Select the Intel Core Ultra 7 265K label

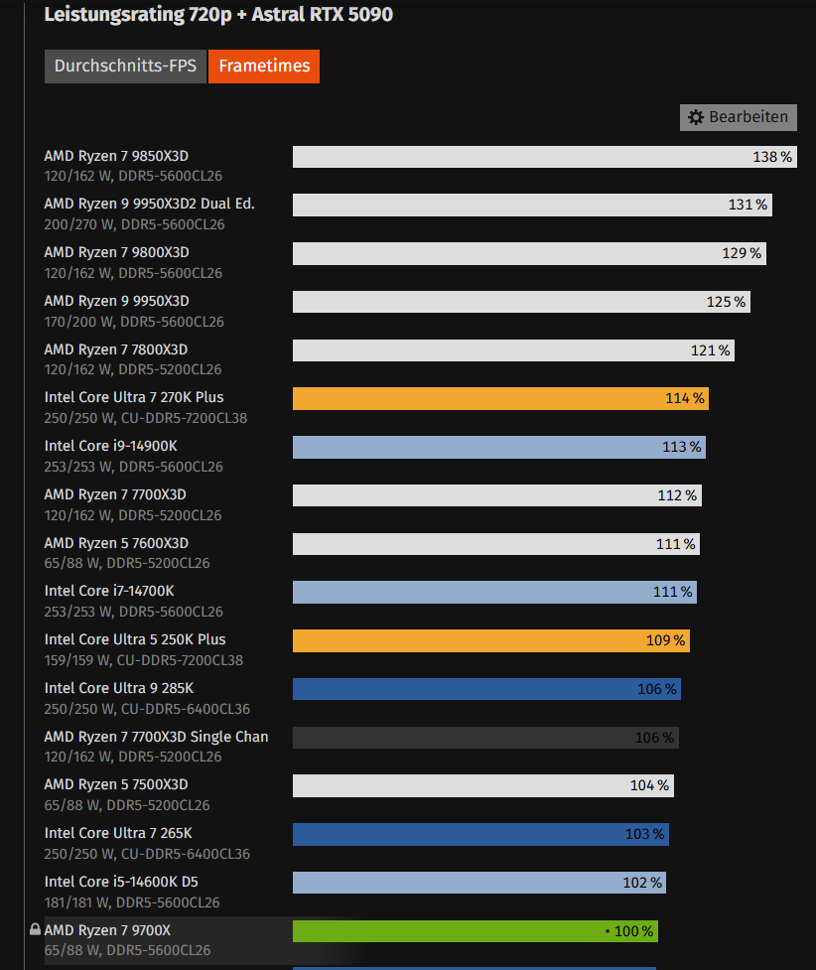[118, 833]
